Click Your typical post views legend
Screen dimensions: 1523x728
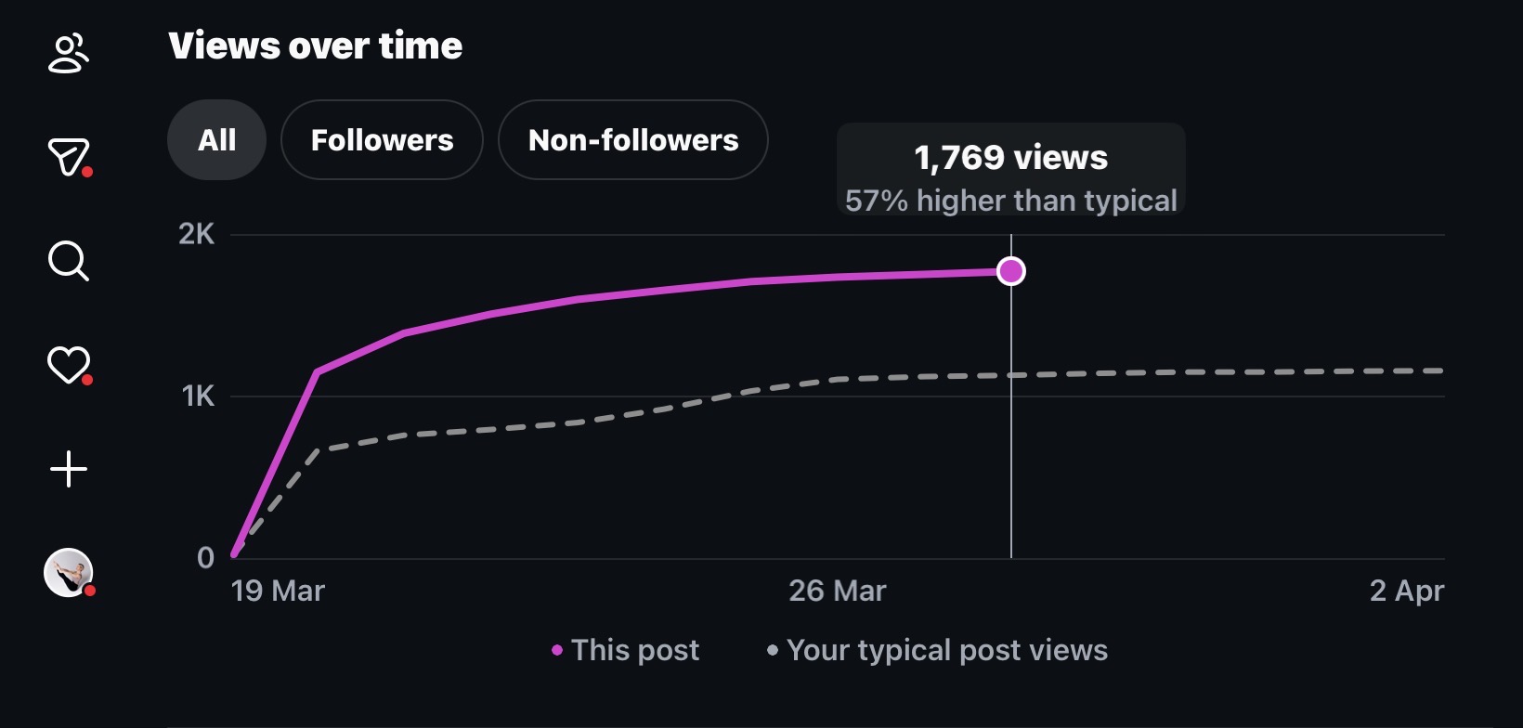(937, 650)
